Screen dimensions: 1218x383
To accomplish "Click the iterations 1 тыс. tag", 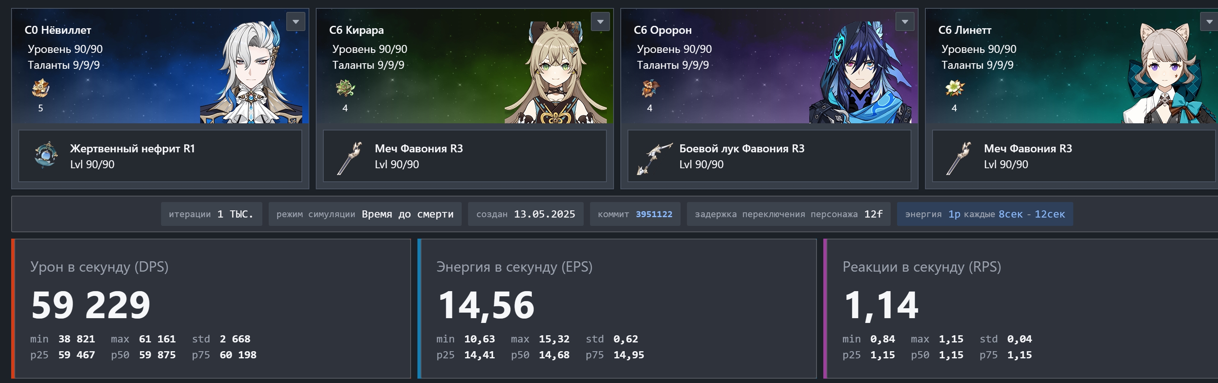I will [211, 214].
